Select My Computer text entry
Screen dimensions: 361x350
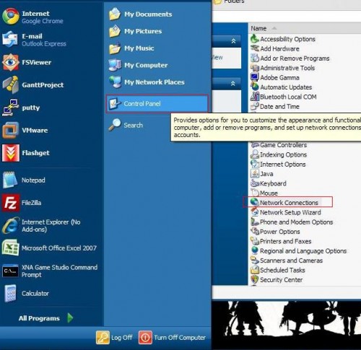tap(146, 65)
